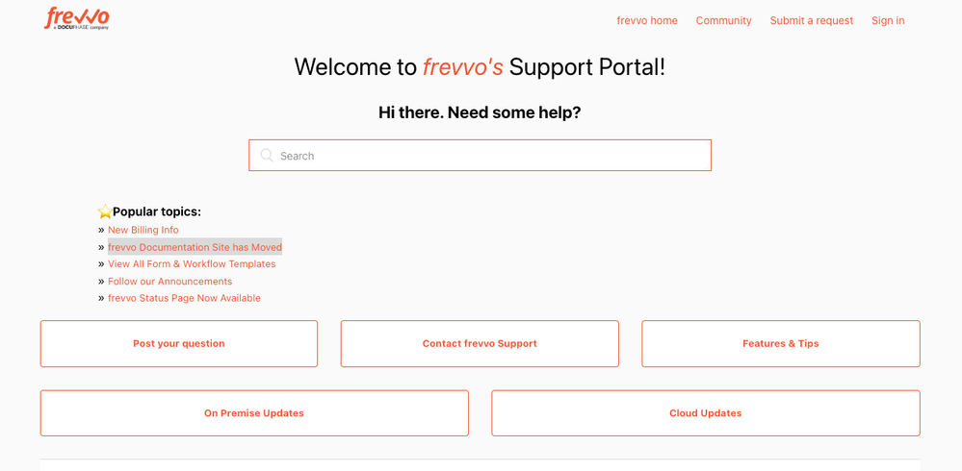Click the frevvo logo

point(77,18)
